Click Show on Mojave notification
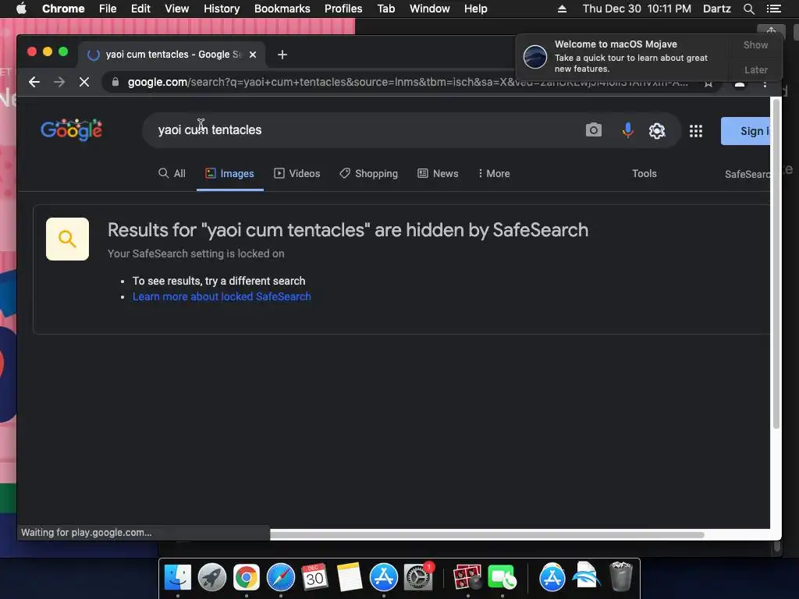The height and width of the screenshot is (599, 799). 755,44
